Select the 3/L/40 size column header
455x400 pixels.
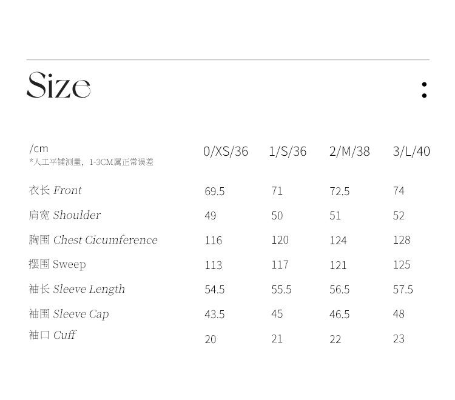point(411,152)
